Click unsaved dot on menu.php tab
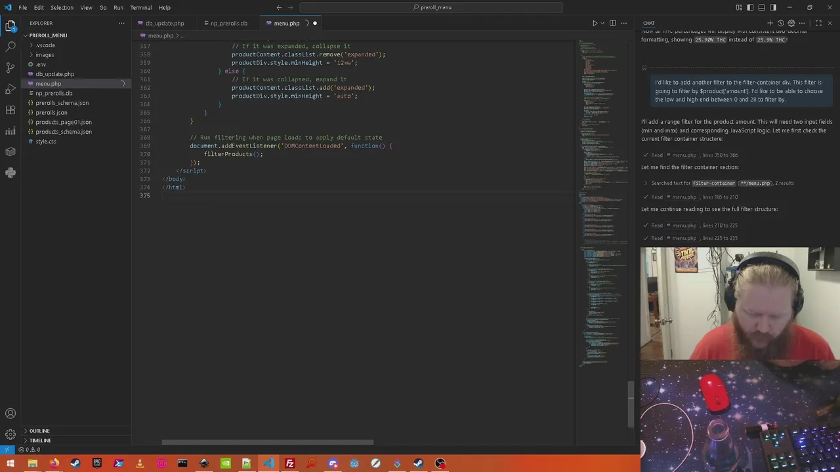The width and height of the screenshot is (840, 472). [x=314, y=23]
